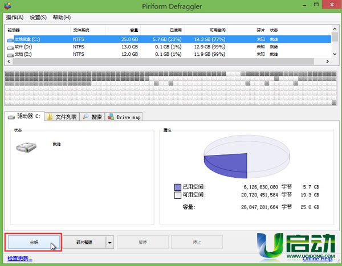Screen dimensions: 342x266
Task: Click the drive list scroll up arrow
Action: [335, 28]
